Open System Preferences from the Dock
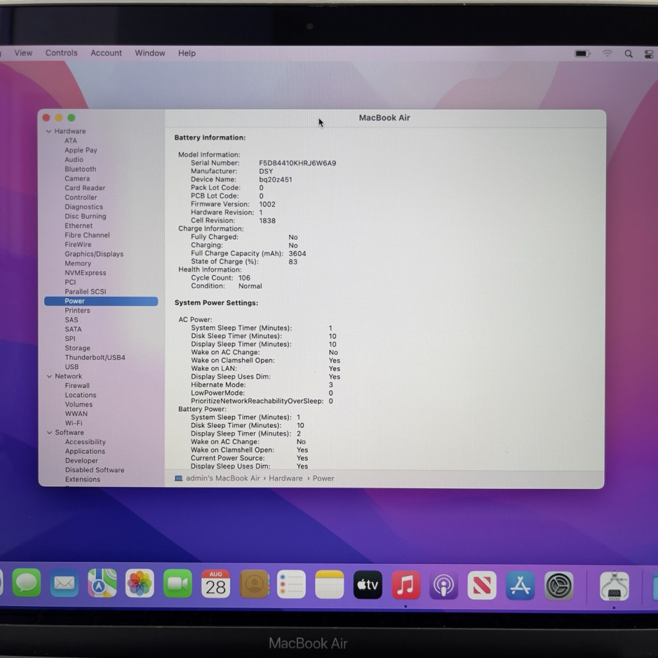658x658 pixels. (559, 586)
